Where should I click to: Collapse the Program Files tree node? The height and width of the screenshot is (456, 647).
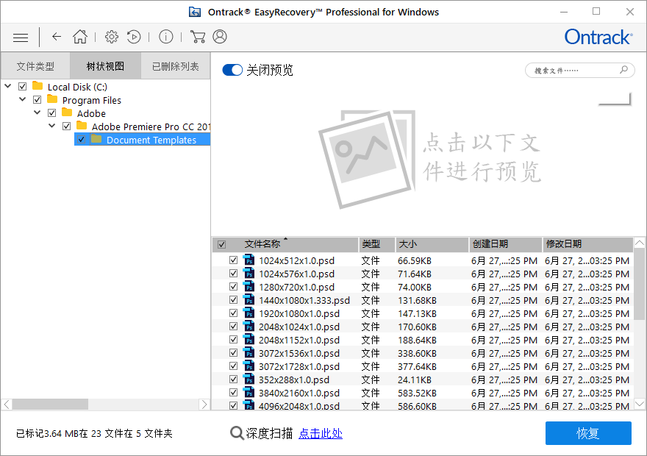coord(23,99)
